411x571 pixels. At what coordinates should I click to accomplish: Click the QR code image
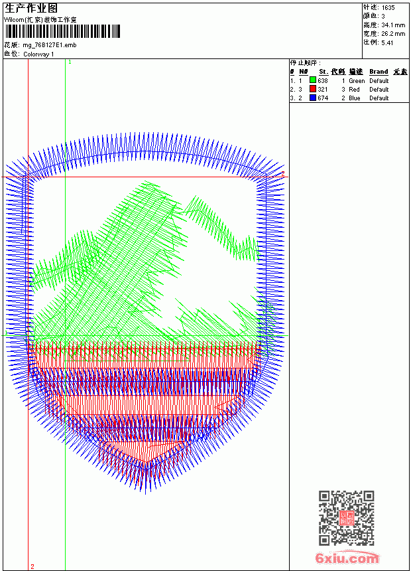tap(347, 518)
